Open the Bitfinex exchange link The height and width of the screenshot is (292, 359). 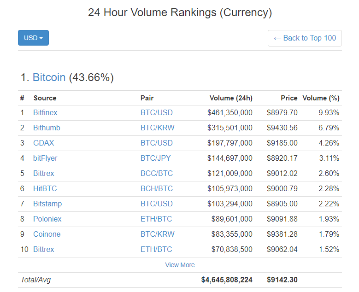[45, 112]
